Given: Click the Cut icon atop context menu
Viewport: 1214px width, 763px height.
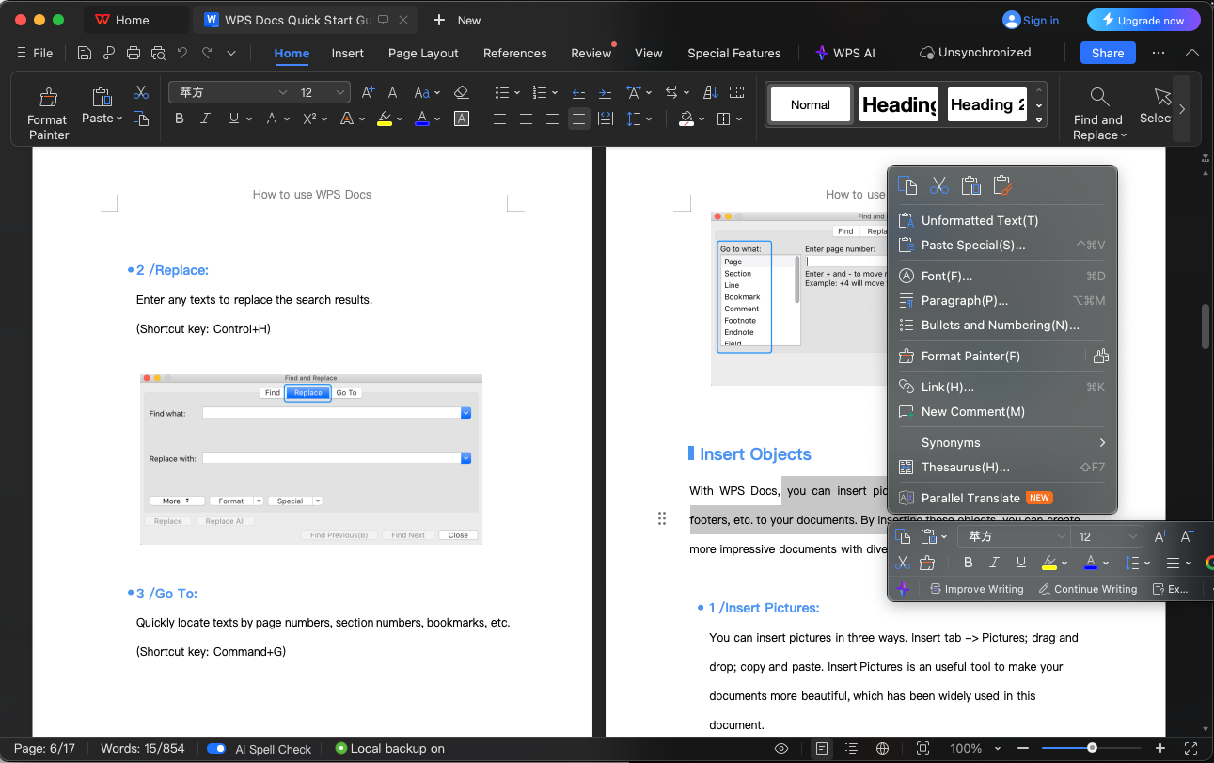Looking at the screenshot, I should 939,185.
